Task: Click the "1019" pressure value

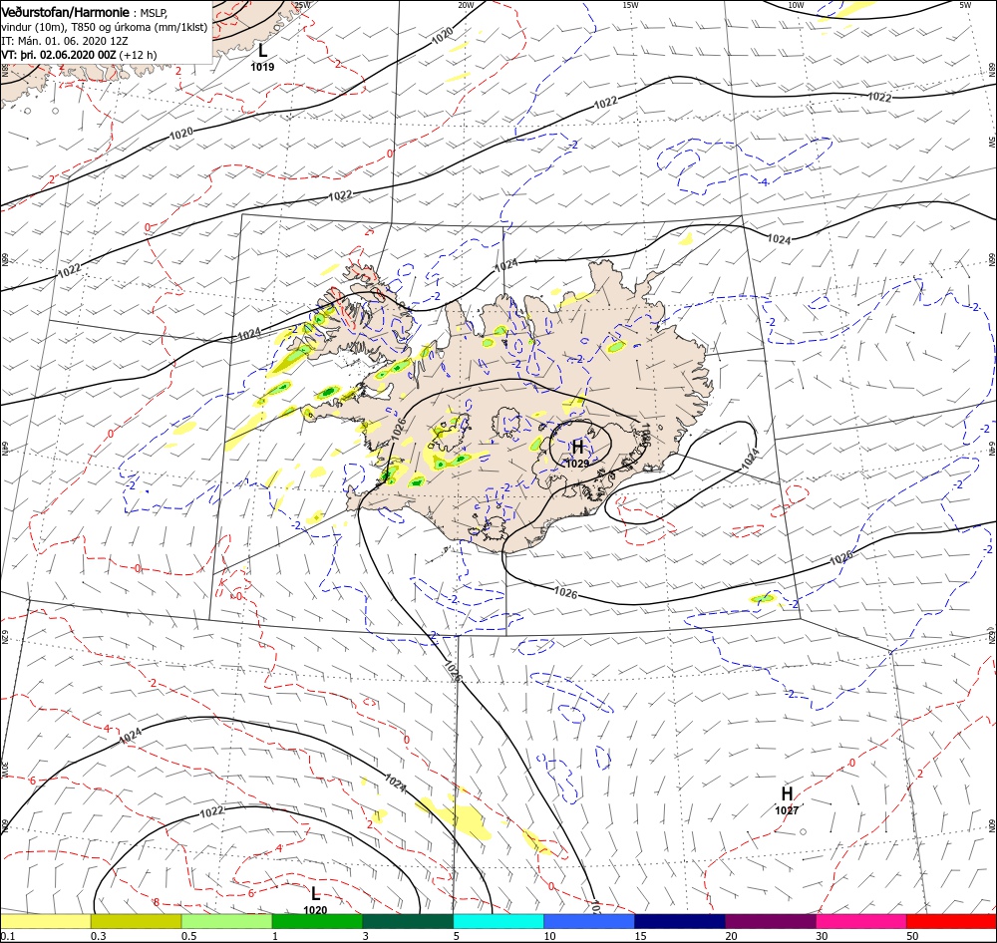Action: pyautogui.click(x=262, y=67)
